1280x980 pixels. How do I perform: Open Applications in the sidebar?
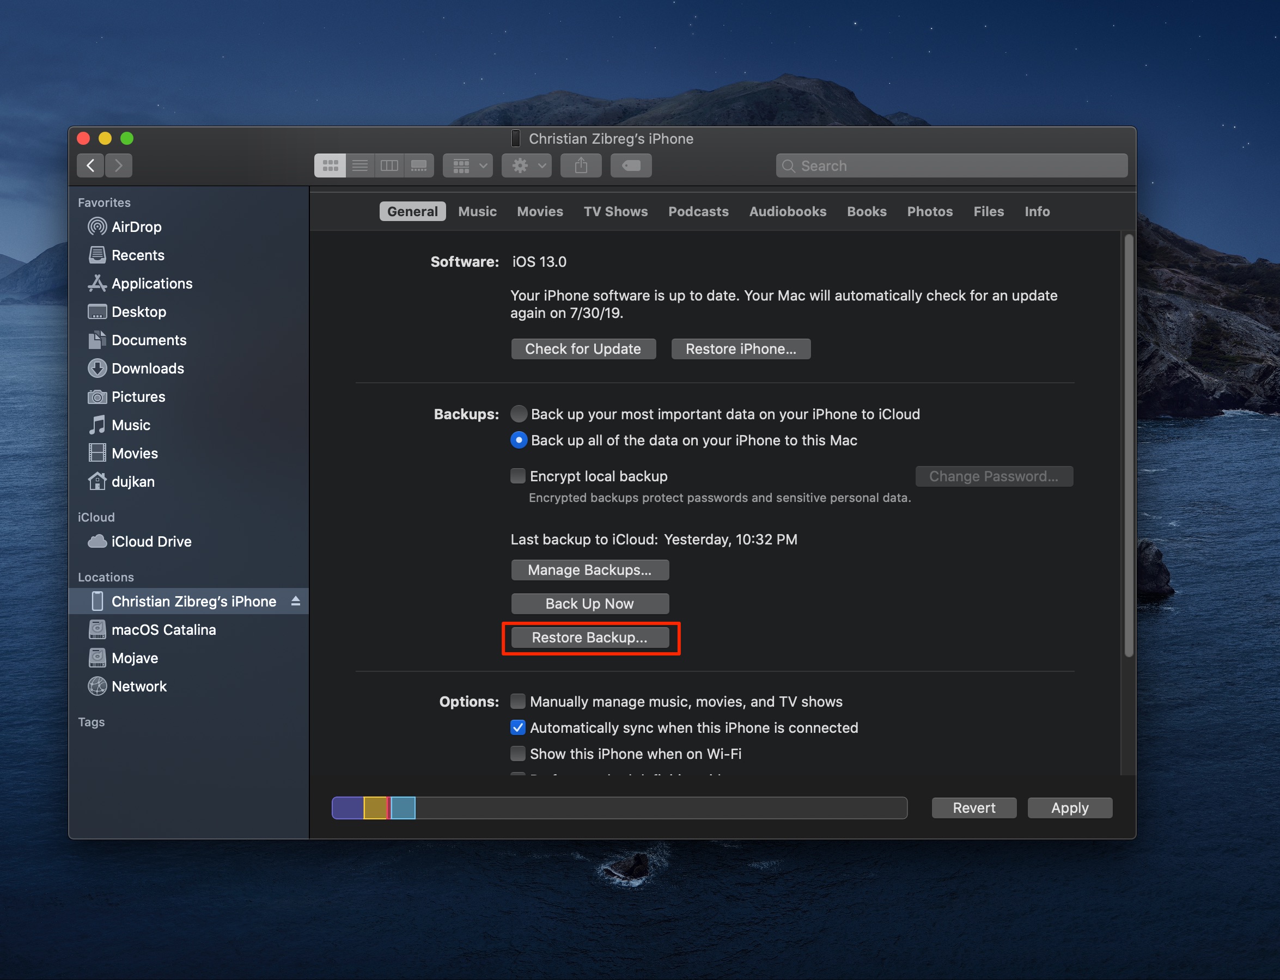click(188, 284)
